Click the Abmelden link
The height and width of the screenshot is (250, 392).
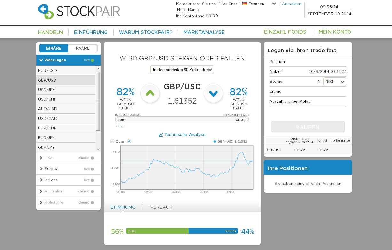click(292, 4)
